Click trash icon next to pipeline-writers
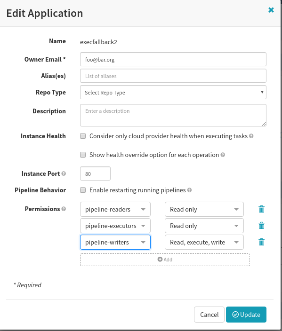This screenshot has width=282, height=331. (x=261, y=242)
